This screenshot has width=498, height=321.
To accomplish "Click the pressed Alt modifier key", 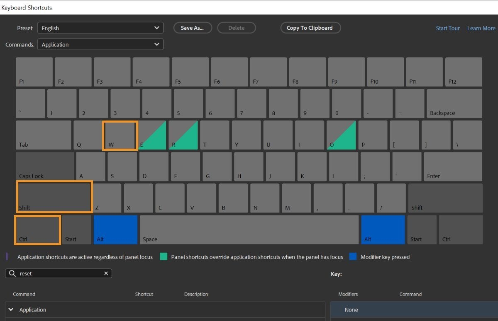I will coord(115,229).
